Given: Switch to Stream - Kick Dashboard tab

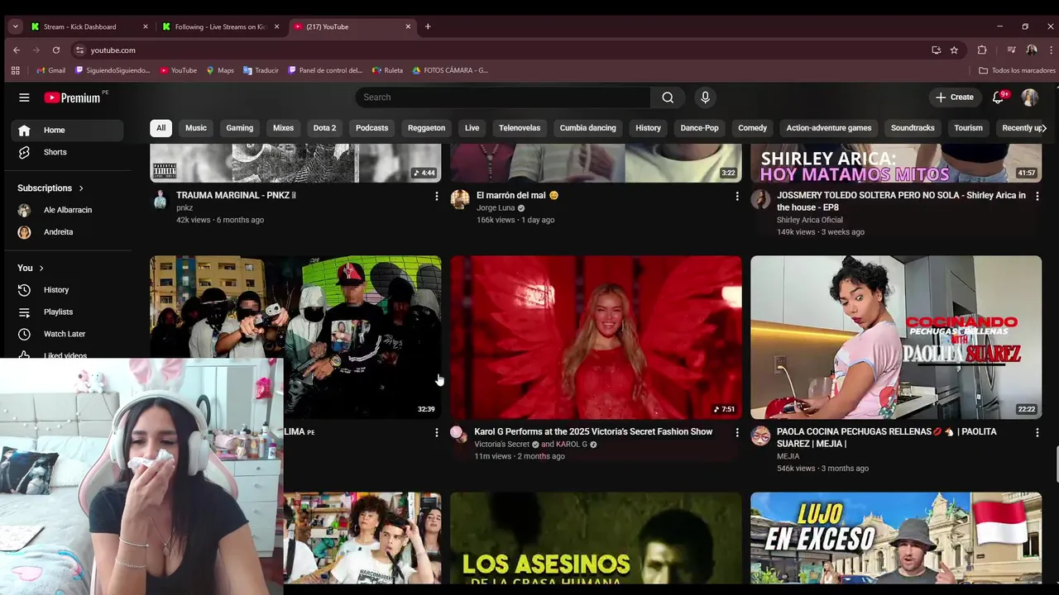Looking at the screenshot, I should (x=89, y=26).
